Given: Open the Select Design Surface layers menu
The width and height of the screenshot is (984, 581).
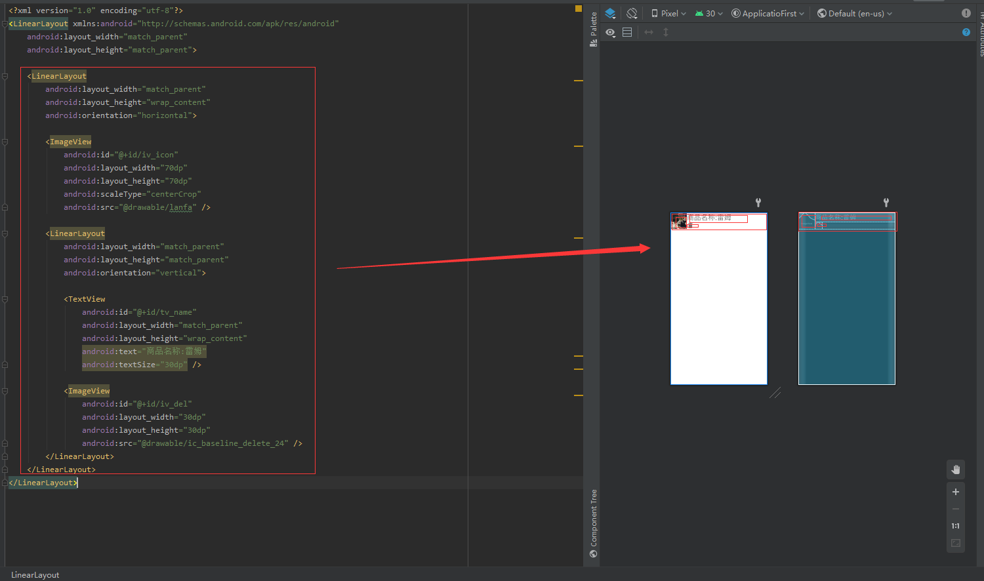Looking at the screenshot, I should 610,13.
